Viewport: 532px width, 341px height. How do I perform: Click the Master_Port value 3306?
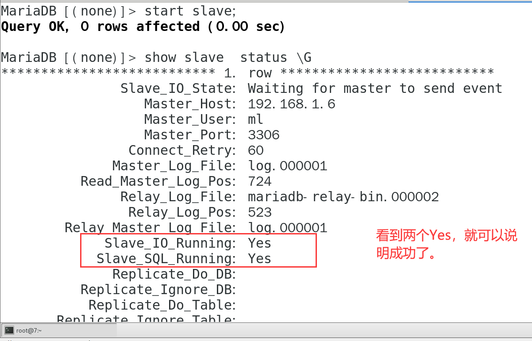pos(263,135)
